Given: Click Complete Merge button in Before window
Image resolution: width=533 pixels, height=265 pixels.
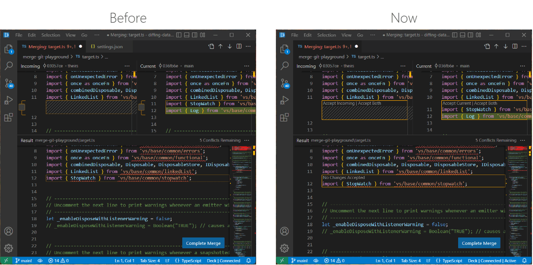Looking at the screenshot, I should pyautogui.click(x=203, y=243).
